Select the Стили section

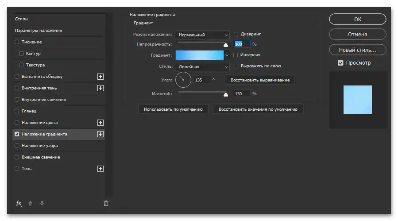(x=58, y=19)
